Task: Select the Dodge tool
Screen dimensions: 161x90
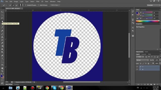Action: point(2,52)
